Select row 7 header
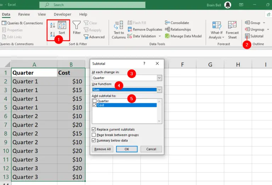272x185 pixels. pos(6,125)
